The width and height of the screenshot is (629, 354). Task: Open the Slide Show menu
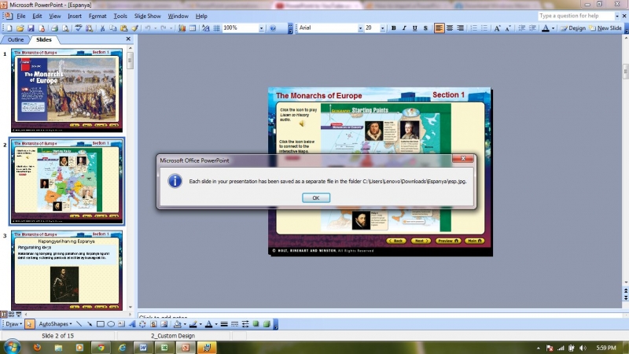coord(148,16)
